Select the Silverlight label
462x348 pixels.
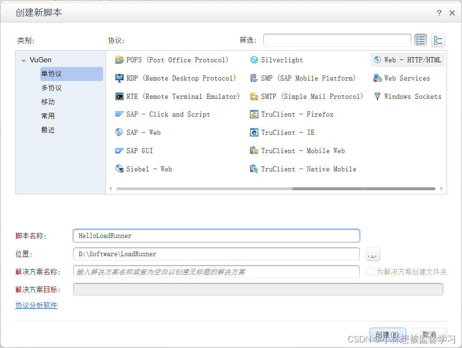click(x=282, y=60)
